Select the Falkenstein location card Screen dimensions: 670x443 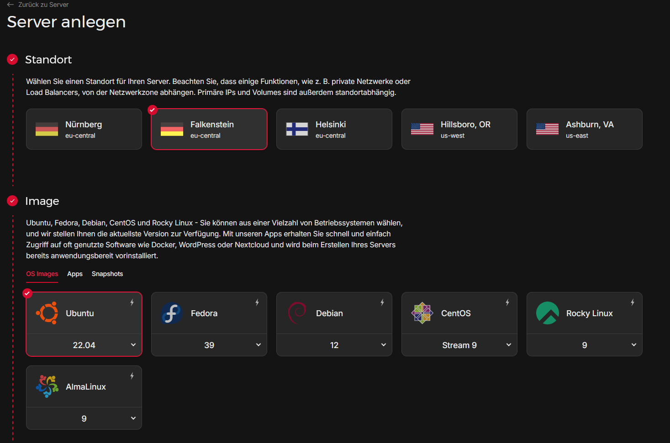[x=209, y=129]
